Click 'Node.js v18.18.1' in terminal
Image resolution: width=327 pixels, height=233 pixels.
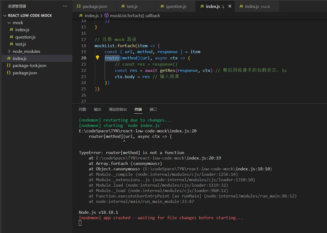98,212
